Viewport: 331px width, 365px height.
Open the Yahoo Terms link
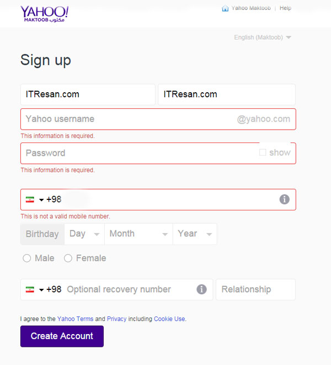[x=75, y=319]
